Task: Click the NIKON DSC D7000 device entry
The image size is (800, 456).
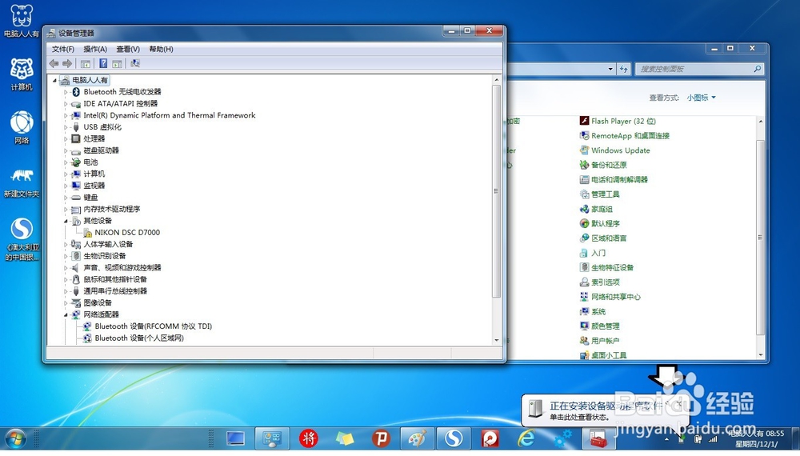Action: tap(127, 233)
